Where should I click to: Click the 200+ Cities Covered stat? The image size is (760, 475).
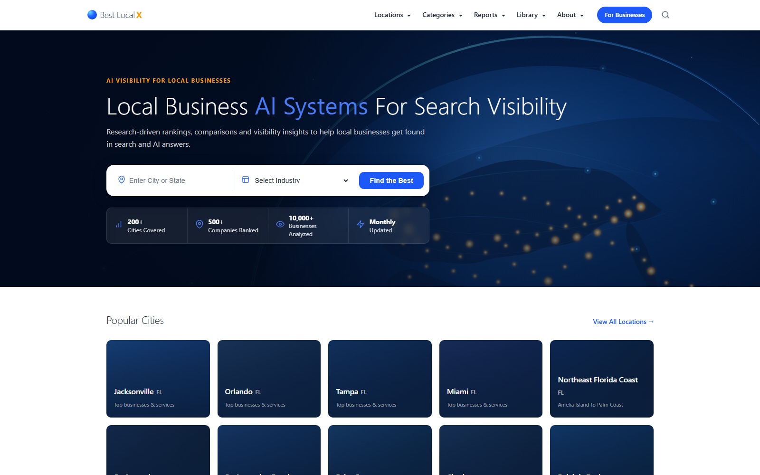click(x=146, y=226)
